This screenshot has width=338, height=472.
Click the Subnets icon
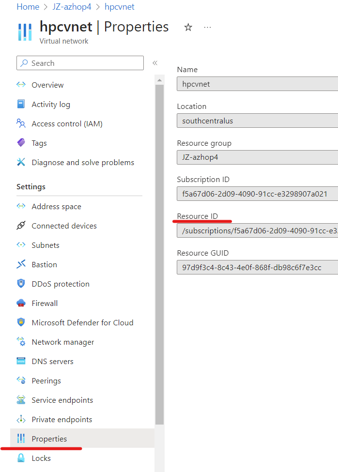21,245
